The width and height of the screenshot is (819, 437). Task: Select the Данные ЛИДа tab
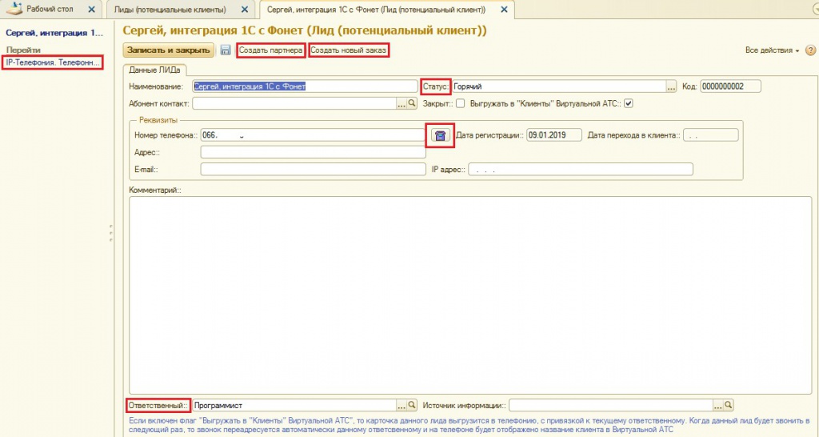[154, 70]
